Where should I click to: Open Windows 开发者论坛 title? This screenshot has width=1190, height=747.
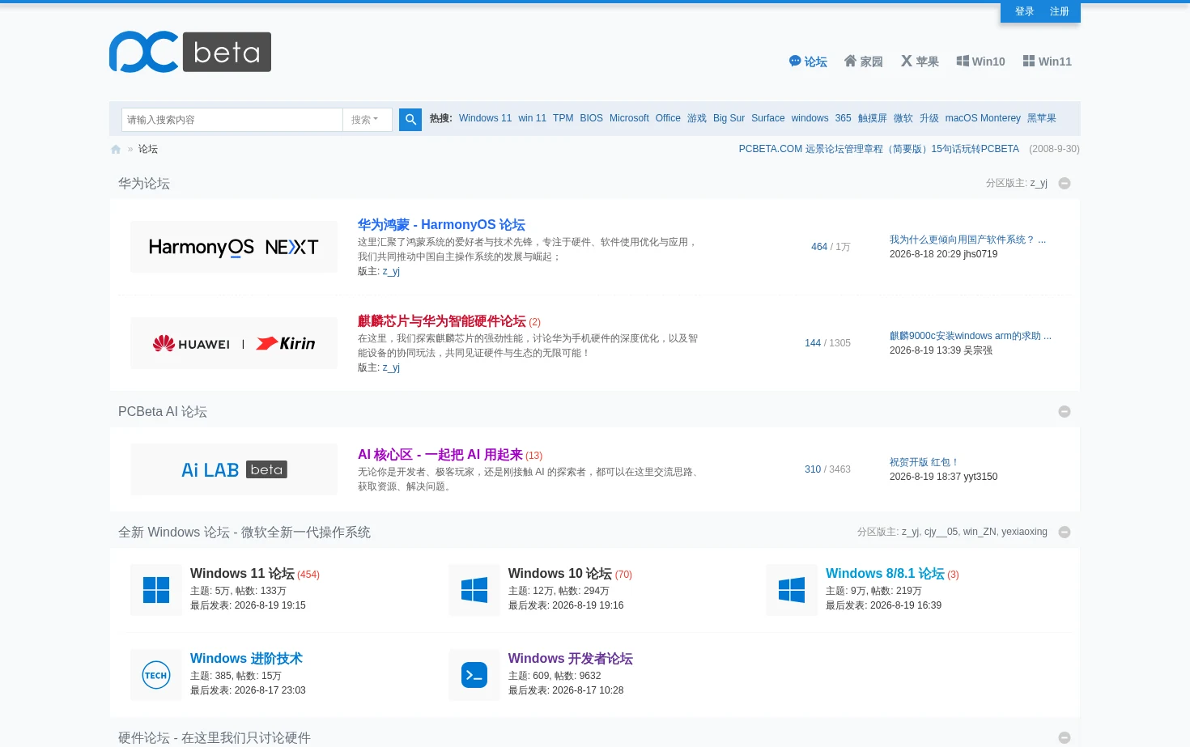pyautogui.click(x=570, y=659)
